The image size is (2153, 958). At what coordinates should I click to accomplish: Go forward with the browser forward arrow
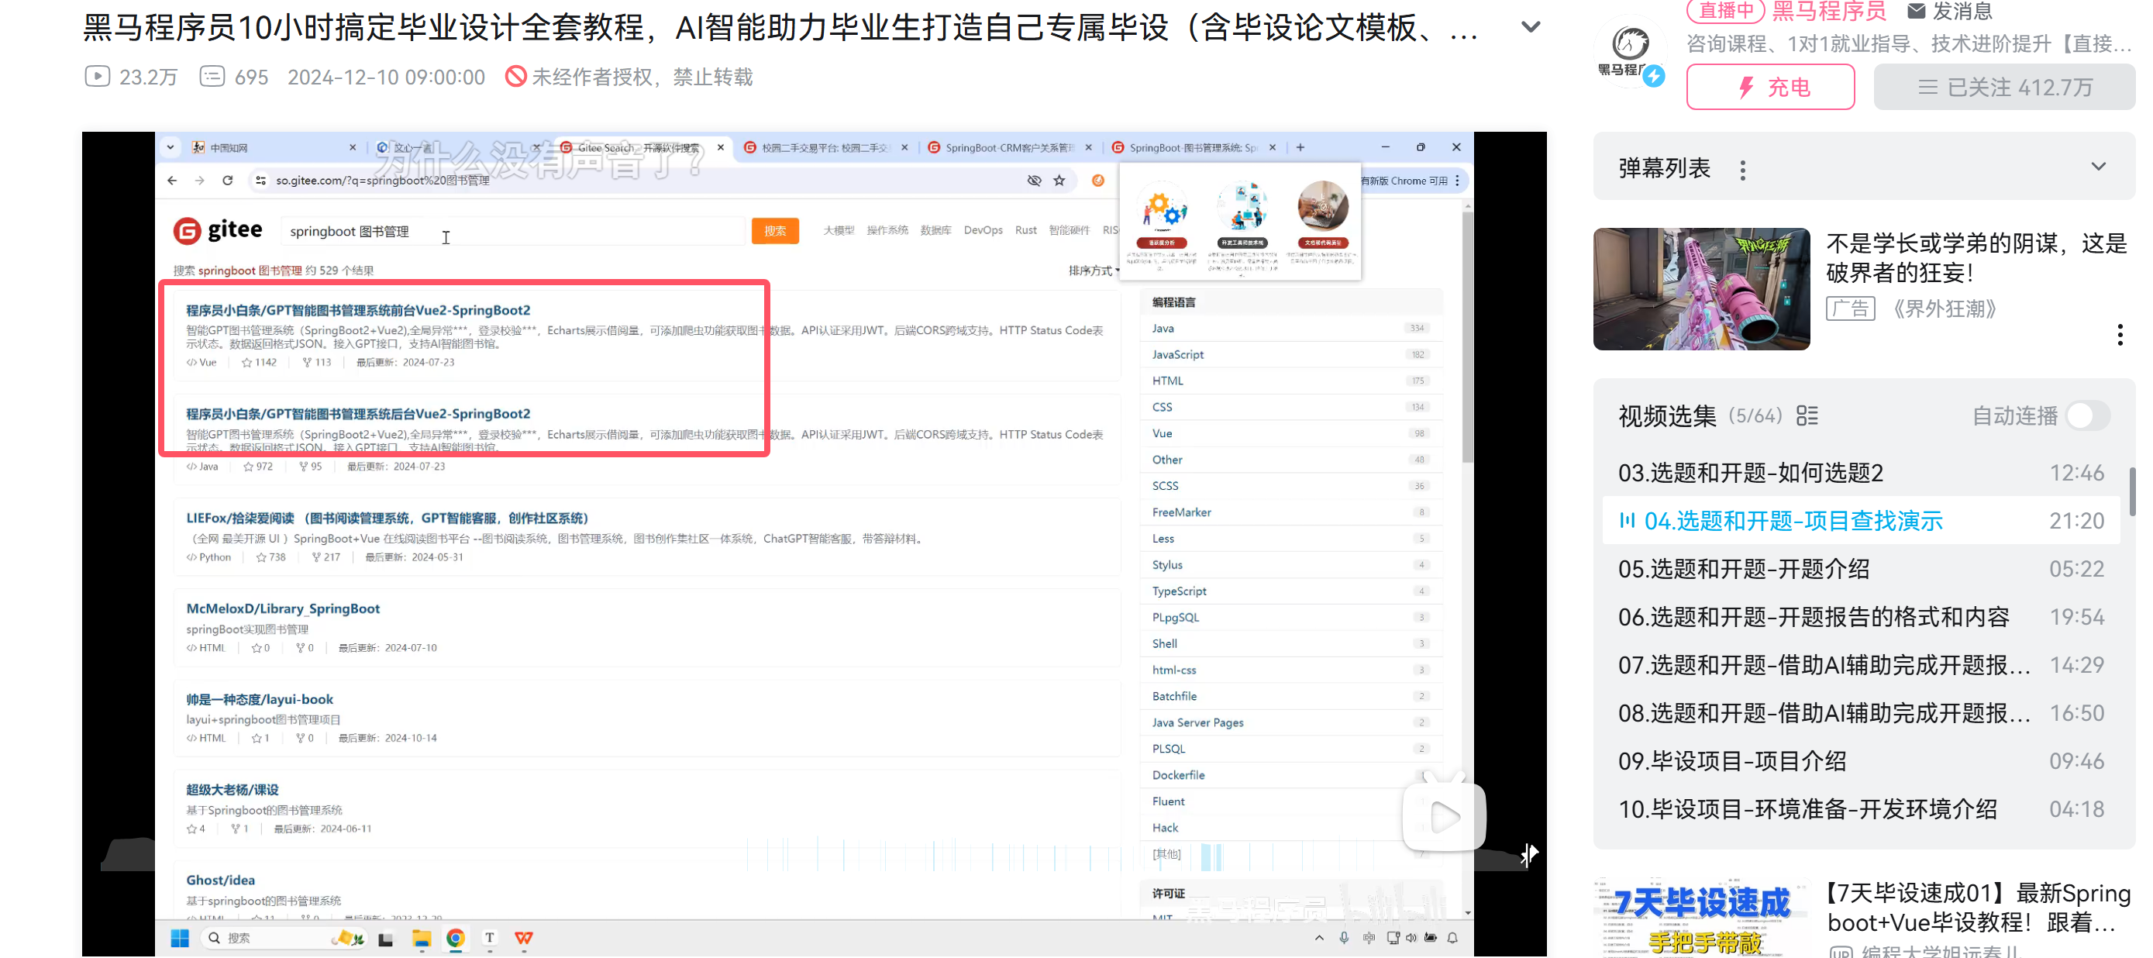(199, 181)
